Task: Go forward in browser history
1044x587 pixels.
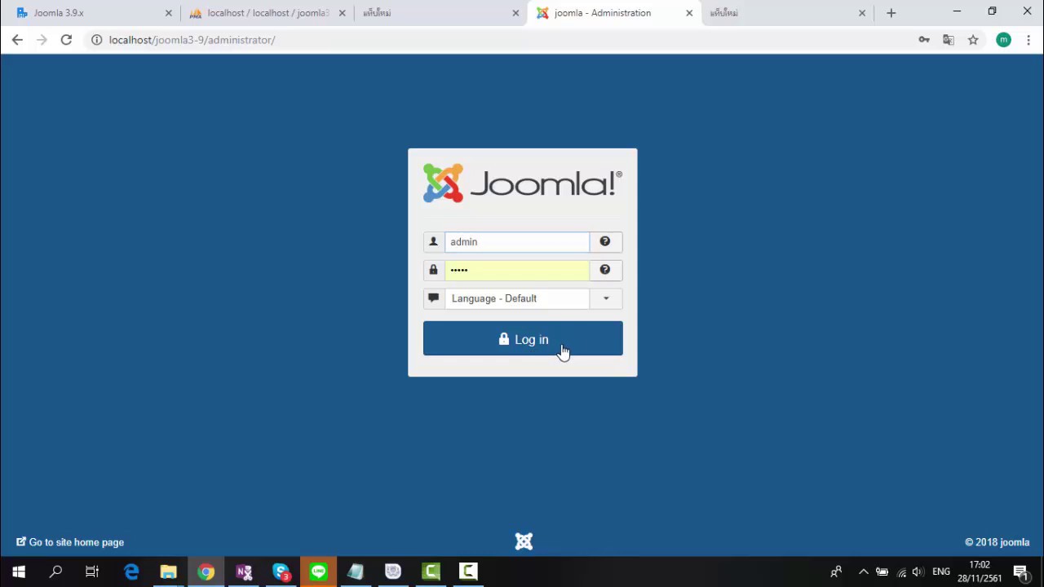Action: pos(42,40)
